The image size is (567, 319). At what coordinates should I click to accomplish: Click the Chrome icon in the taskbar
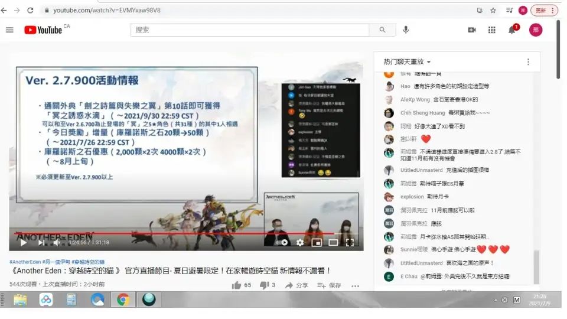(123, 300)
